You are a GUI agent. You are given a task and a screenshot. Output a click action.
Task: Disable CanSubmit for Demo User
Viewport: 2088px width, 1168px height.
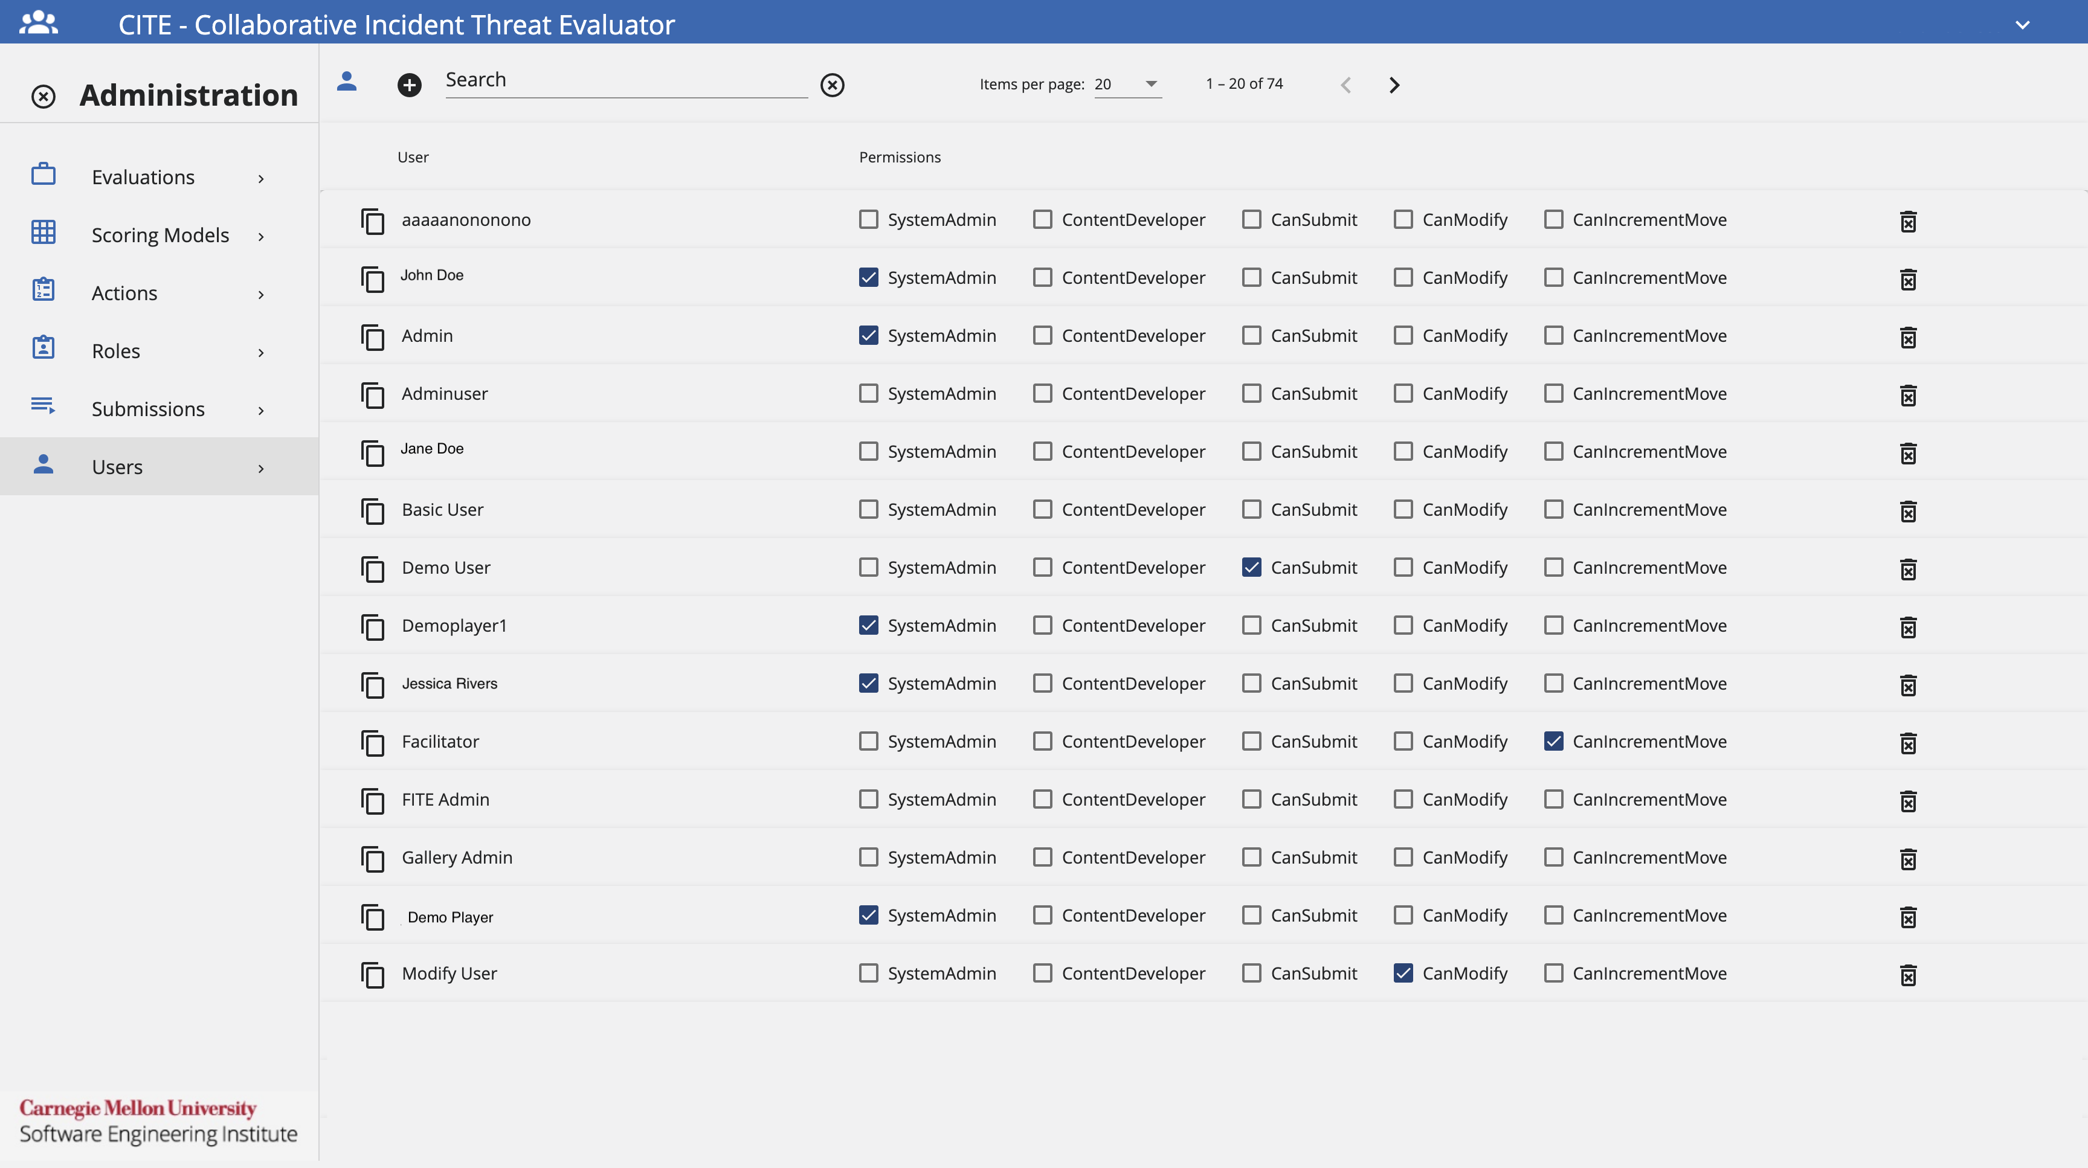coord(1251,567)
